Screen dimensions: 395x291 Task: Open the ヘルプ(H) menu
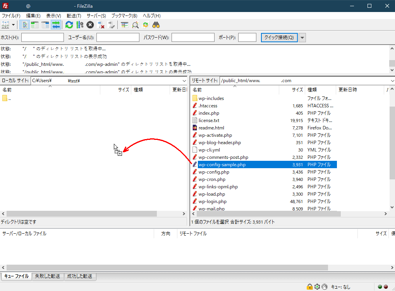152,15
